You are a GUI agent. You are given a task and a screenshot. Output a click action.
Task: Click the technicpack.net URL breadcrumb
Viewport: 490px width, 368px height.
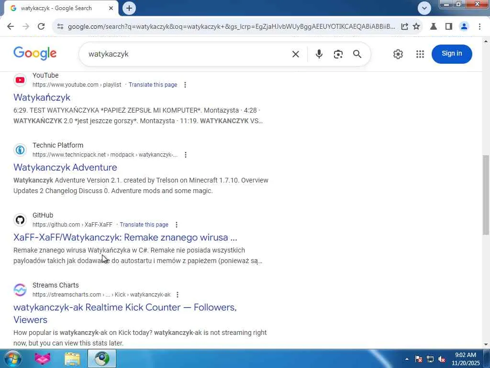click(105, 155)
